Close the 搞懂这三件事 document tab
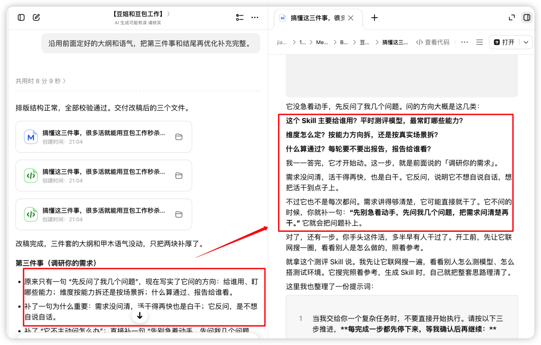This screenshot has height=345, width=541. click(351, 18)
